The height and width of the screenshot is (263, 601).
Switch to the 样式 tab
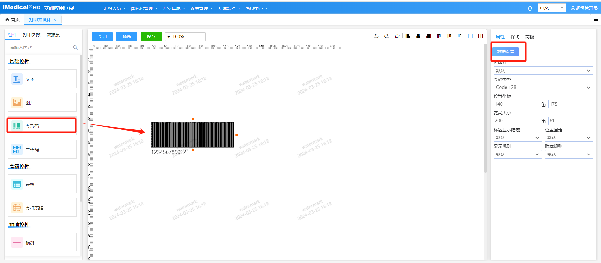[515, 37]
